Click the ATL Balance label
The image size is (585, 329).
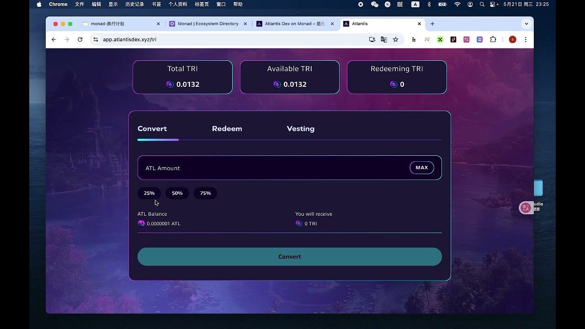pos(152,214)
